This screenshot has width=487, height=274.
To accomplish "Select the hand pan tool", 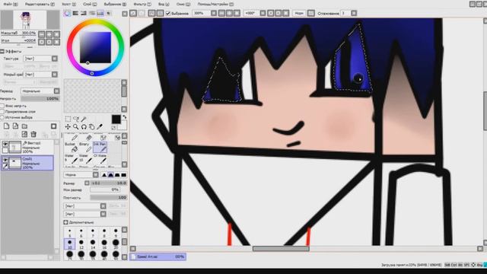I will (x=91, y=127).
